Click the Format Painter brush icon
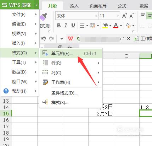The width and height of the screenshot is (152, 146). tap(43, 17)
